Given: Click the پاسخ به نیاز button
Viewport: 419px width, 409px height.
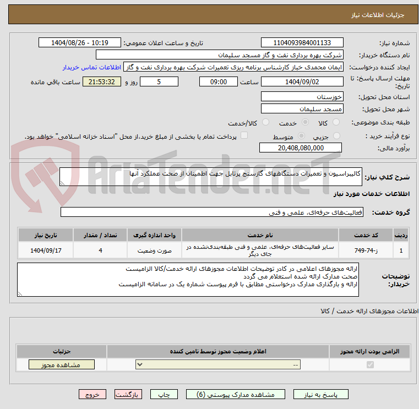Looking at the screenshot, I should (320, 394).
